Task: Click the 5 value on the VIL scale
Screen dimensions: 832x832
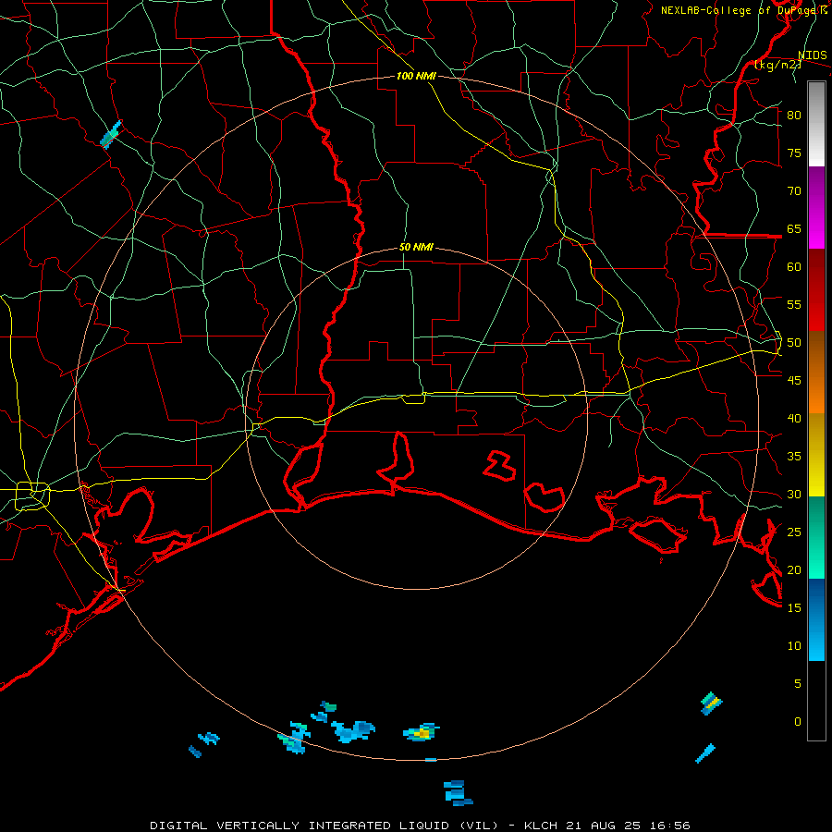Action: pyautogui.click(x=798, y=684)
